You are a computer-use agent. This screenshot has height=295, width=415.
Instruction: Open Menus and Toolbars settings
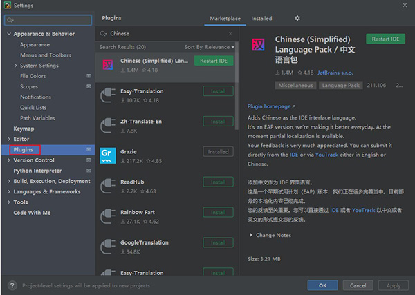(x=46, y=55)
